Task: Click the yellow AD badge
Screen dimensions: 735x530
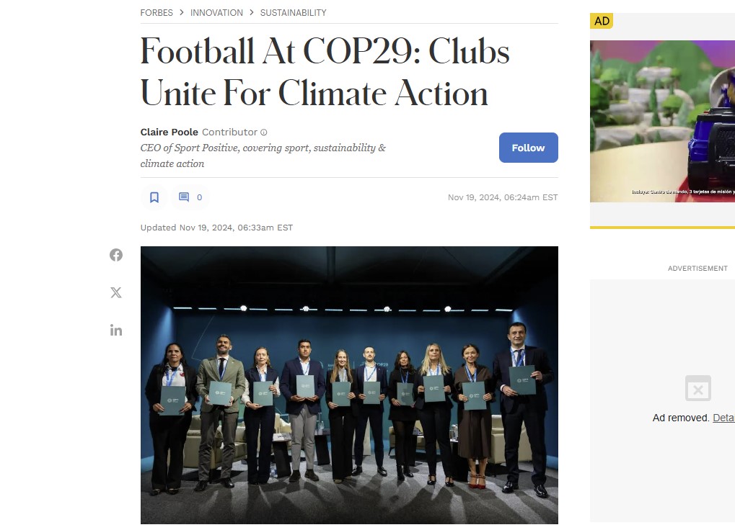Action: [602, 21]
